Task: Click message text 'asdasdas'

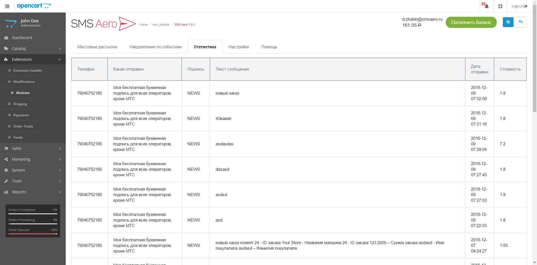Action: 224,144
